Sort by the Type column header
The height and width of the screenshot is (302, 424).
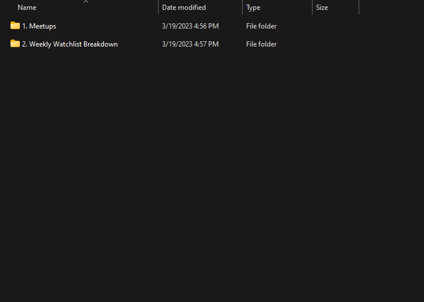[x=253, y=8]
